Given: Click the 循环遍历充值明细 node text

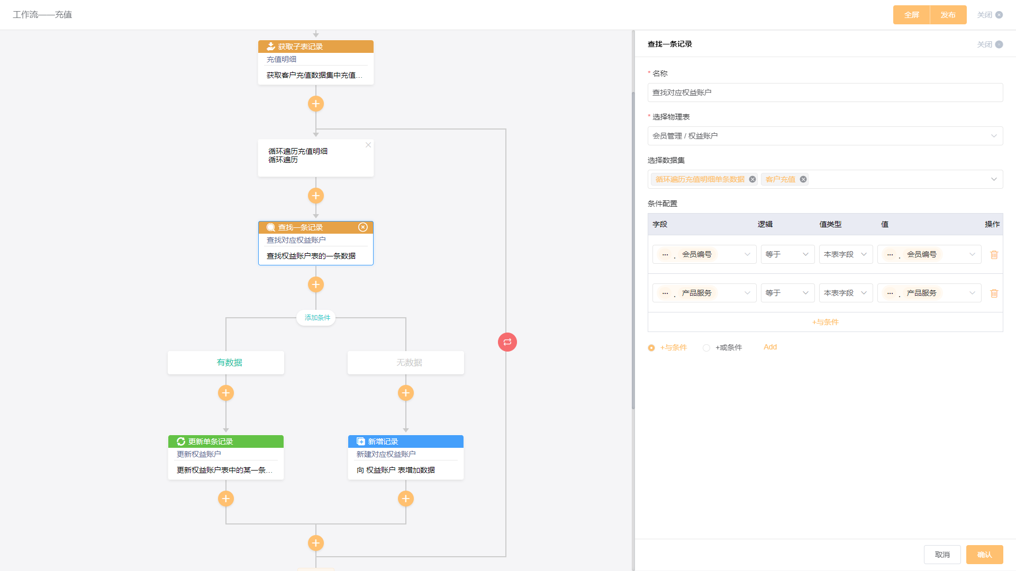Looking at the screenshot, I should [x=298, y=151].
